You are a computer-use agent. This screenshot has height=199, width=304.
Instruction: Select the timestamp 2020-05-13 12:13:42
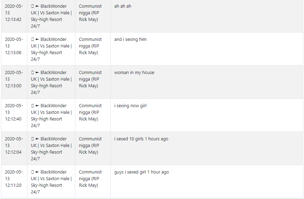tap(14, 13)
